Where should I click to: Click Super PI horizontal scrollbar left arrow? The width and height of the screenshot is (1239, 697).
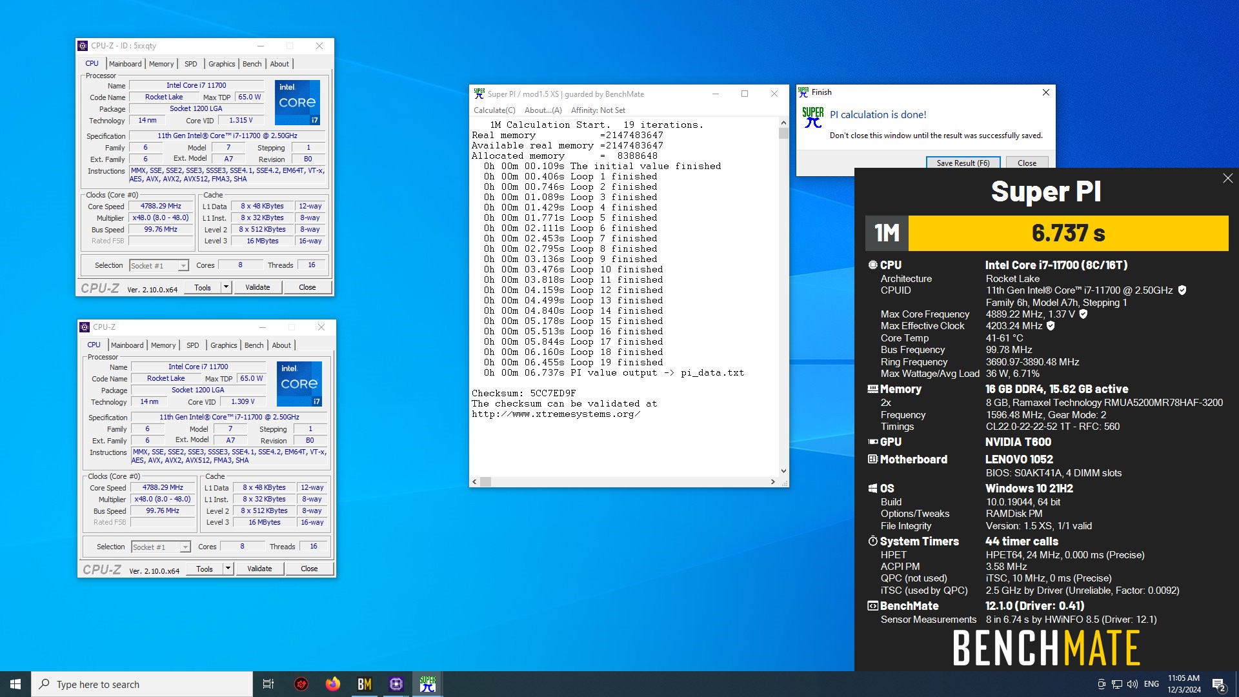tap(475, 481)
